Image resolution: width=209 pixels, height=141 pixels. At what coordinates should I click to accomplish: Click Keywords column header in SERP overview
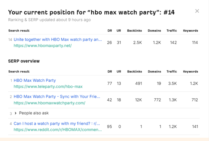(191, 72)
